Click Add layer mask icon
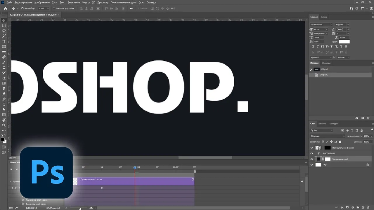Image resolution: width=374 pixels, height=210 pixels. (347, 208)
